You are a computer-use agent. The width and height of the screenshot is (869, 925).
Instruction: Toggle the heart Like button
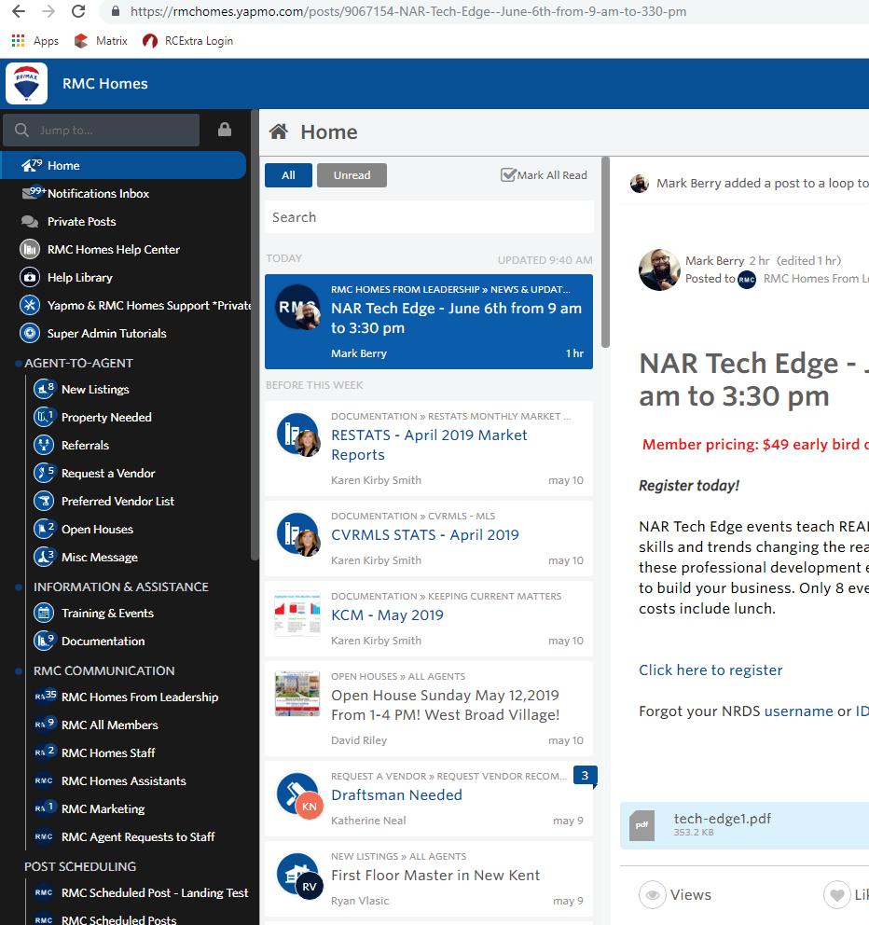pyautogui.click(x=836, y=895)
